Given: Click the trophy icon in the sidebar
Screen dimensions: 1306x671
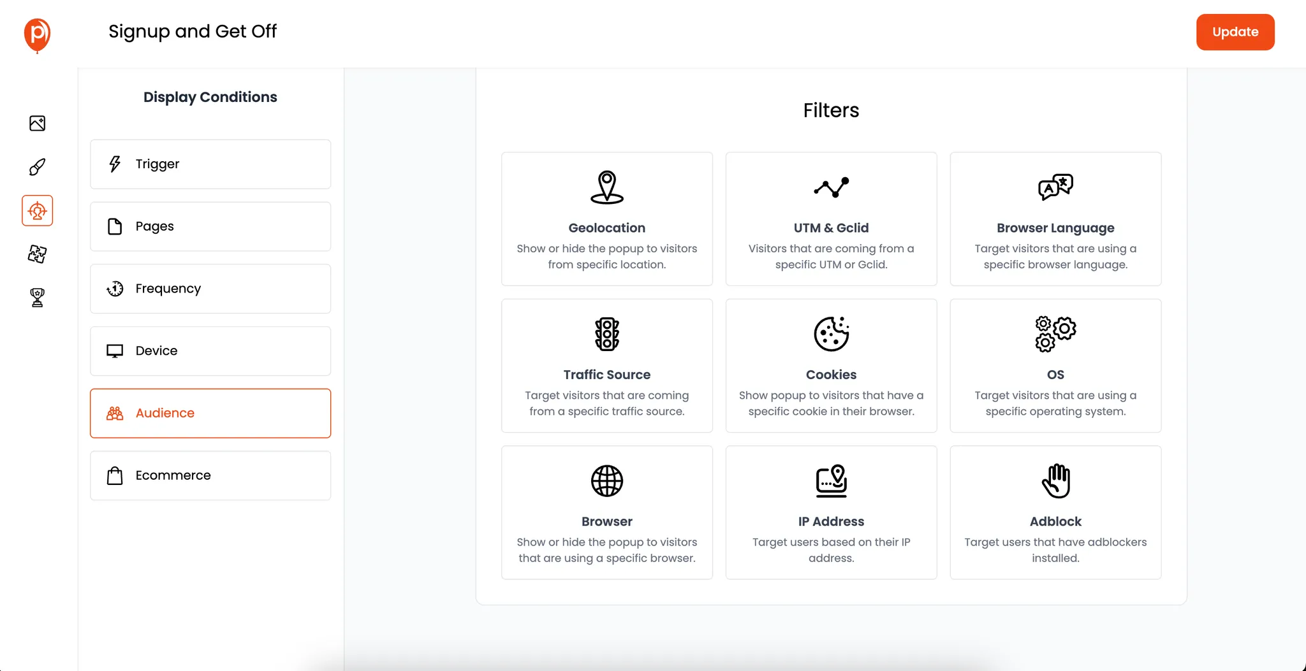Looking at the screenshot, I should [x=37, y=298].
